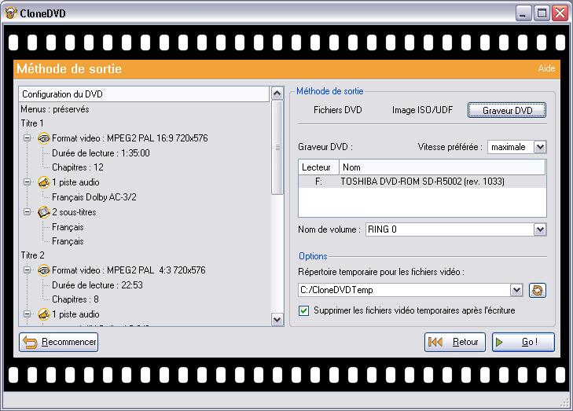Image resolution: width=573 pixels, height=411 pixels.
Task: Collapse the 2 sous-titres node
Action: 27,212
